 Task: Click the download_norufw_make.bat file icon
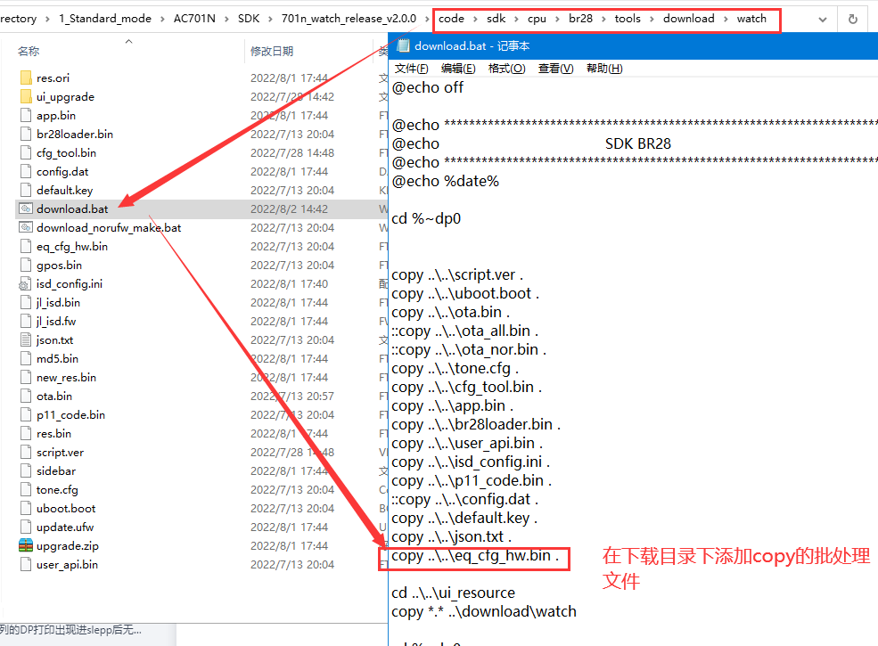(x=26, y=228)
